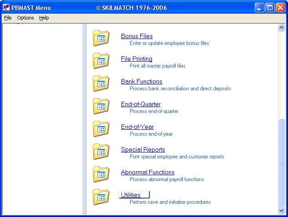This screenshot has width=288, height=217.
Task: Open the Options menu
Action: (25, 18)
